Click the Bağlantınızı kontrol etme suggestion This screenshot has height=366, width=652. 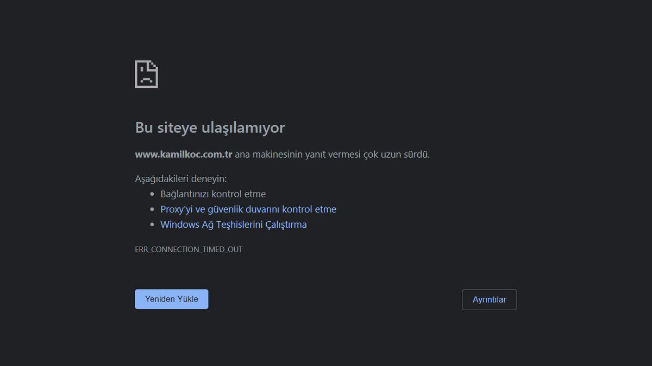[212, 194]
